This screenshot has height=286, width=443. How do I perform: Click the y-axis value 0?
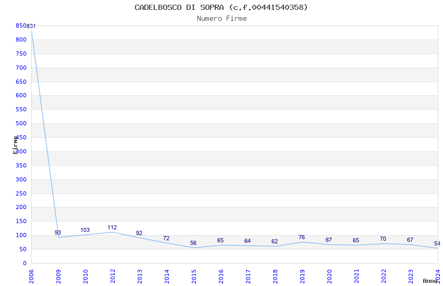pyautogui.click(x=24, y=263)
